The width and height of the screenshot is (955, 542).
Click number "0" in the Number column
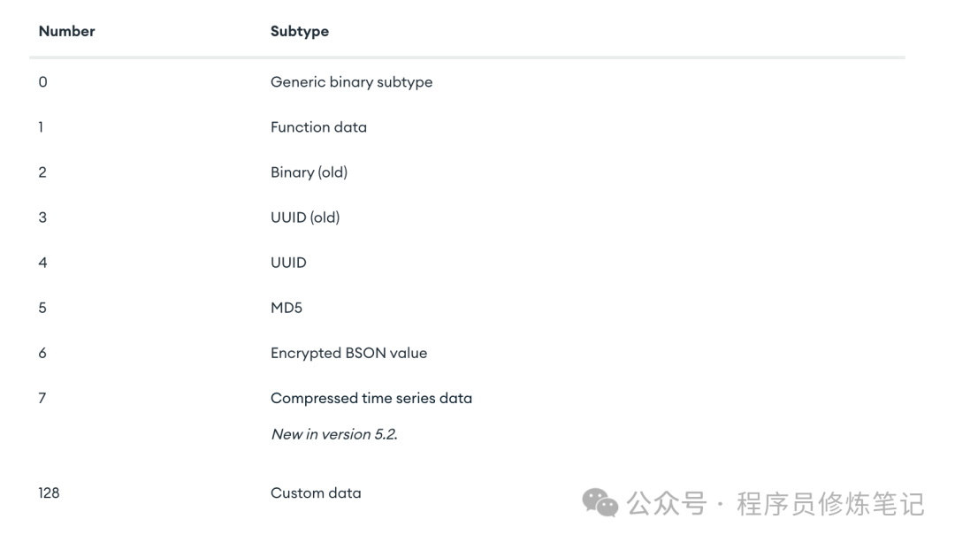pos(42,82)
